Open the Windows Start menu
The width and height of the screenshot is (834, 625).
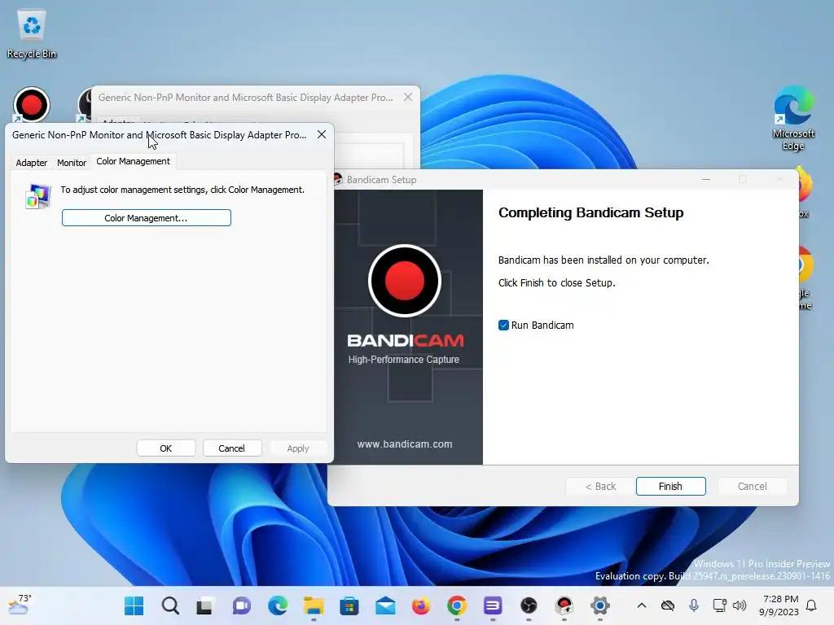[134, 605]
